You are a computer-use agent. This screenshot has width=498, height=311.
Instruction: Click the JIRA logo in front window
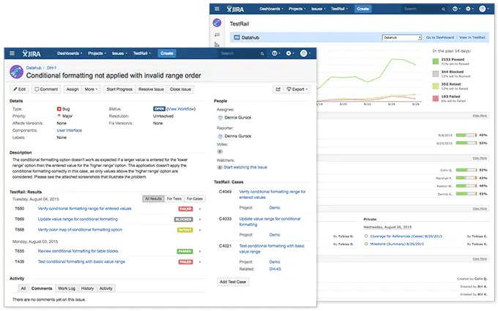pyautogui.click(x=31, y=53)
